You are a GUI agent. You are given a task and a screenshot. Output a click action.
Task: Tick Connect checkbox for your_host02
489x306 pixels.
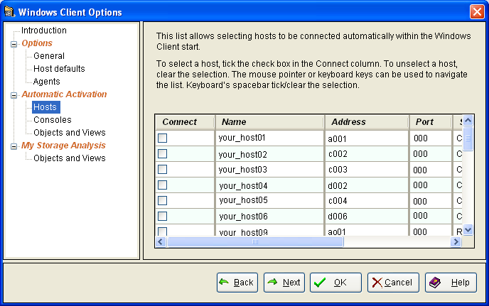tap(163, 153)
